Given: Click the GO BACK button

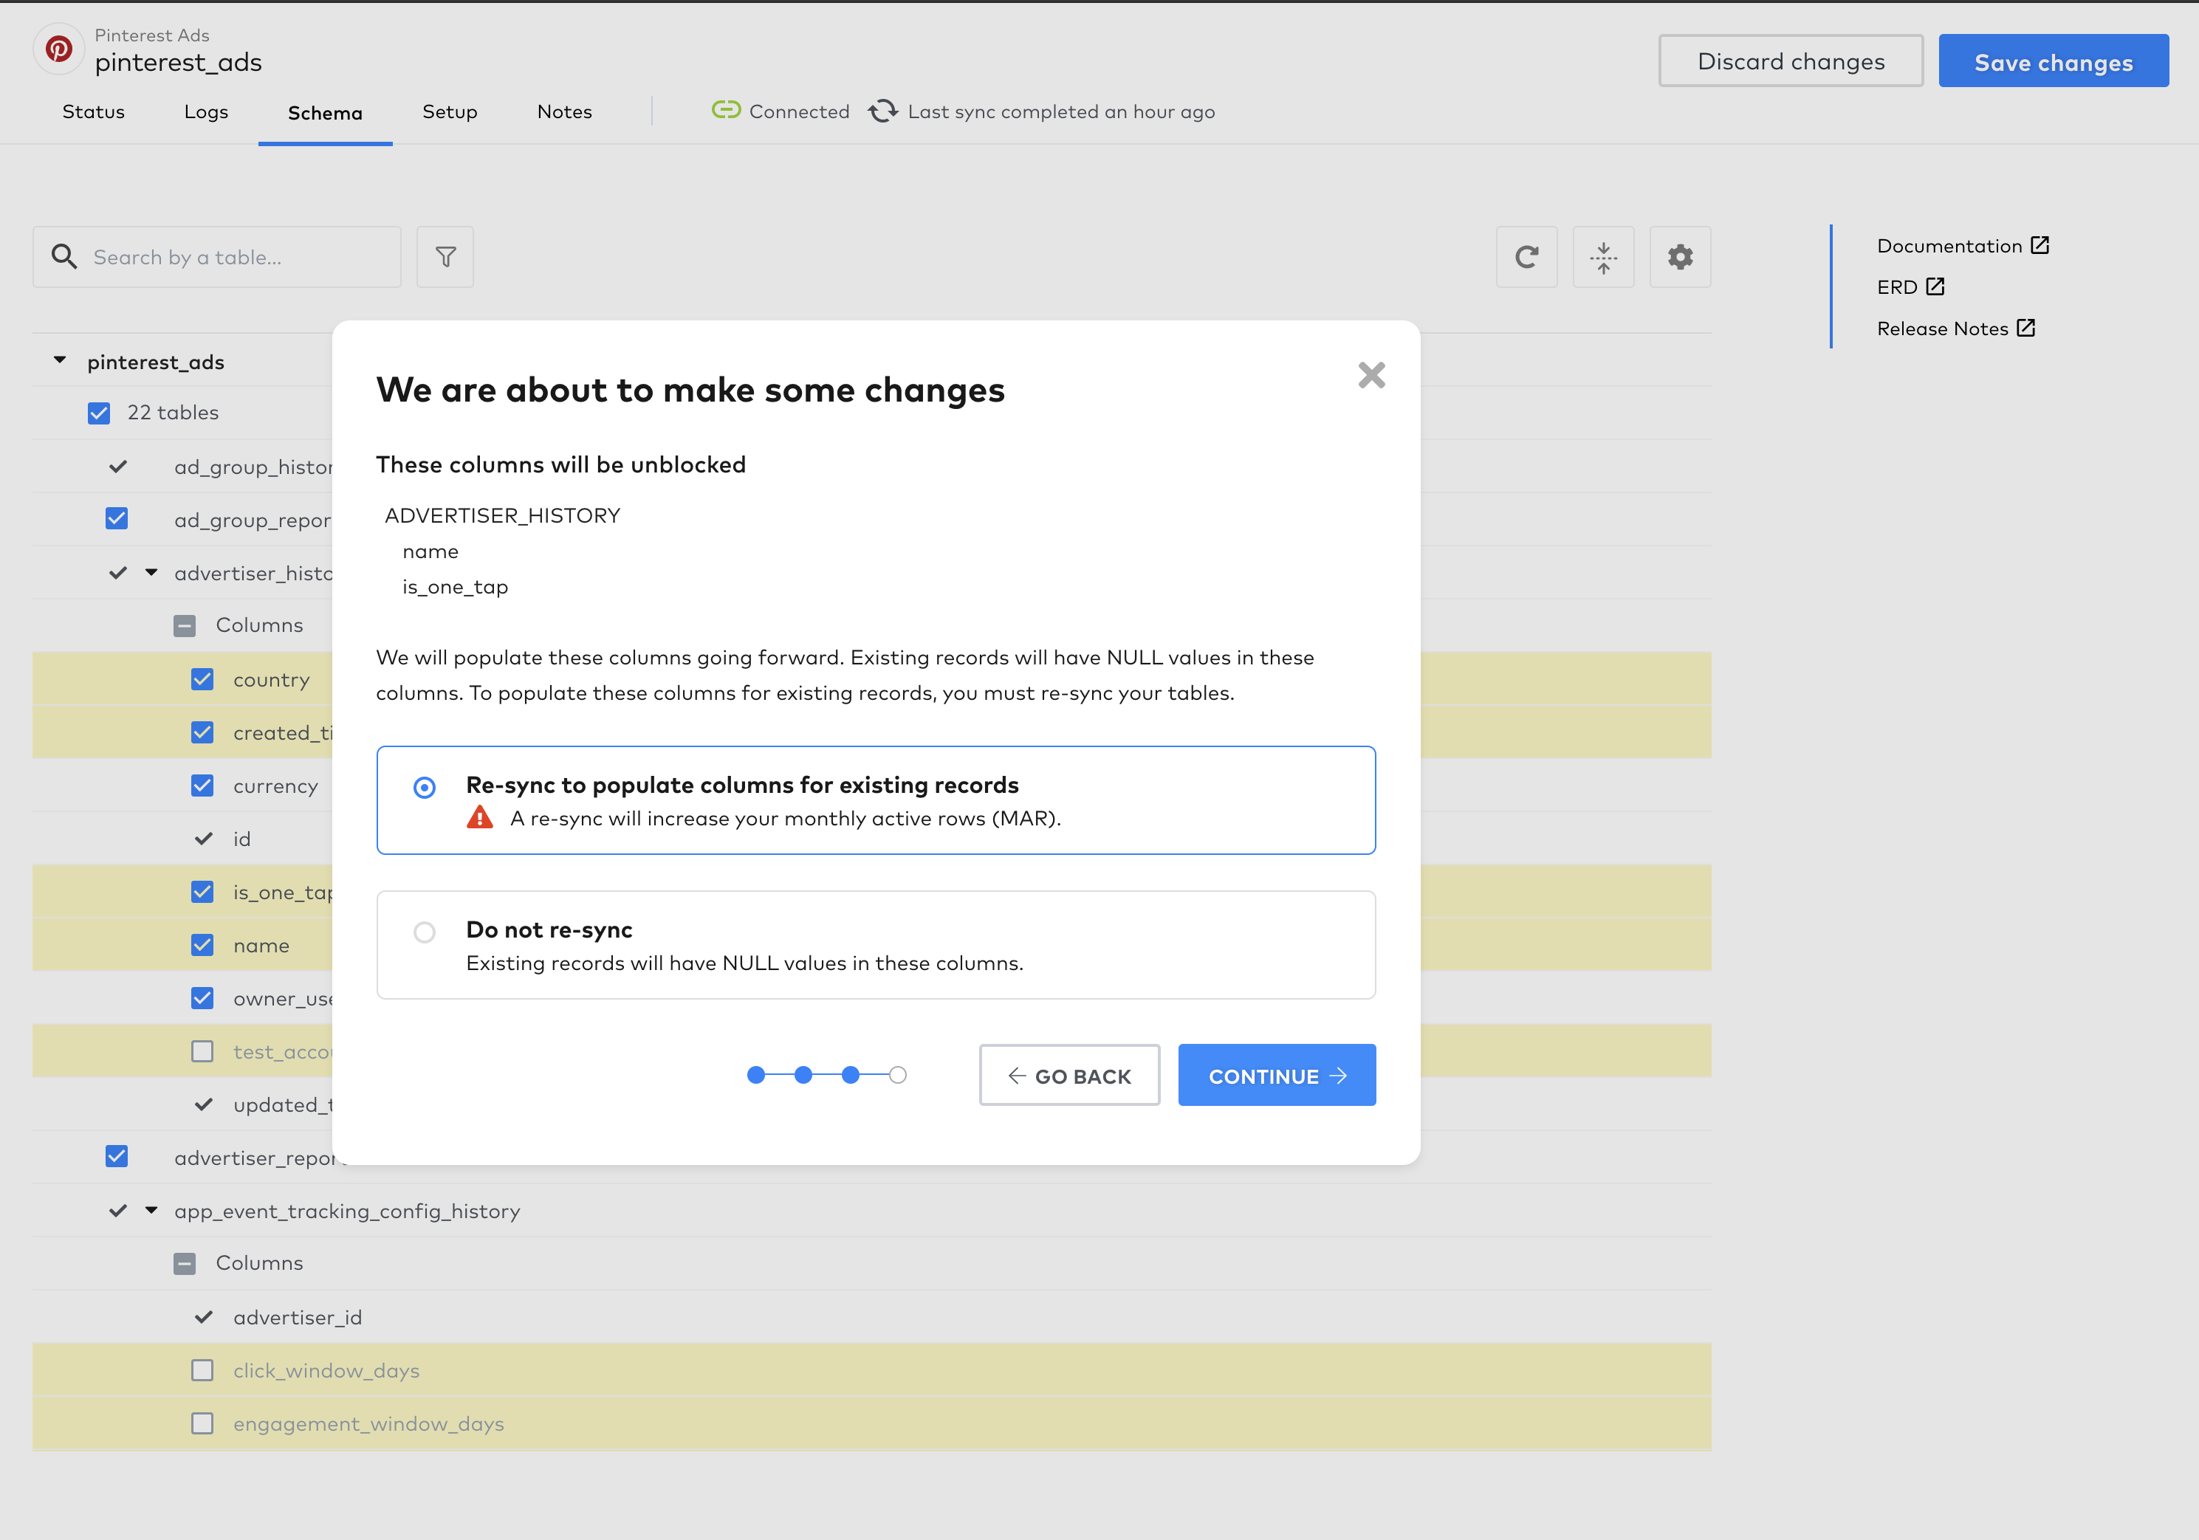Looking at the screenshot, I should pos(1068,1075).
